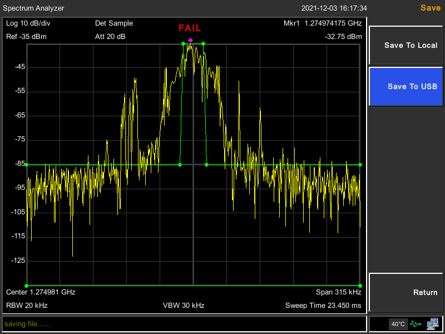The image size is (445, 334).
Task: Select the Det Sample detector label
Action: (114, 23)
